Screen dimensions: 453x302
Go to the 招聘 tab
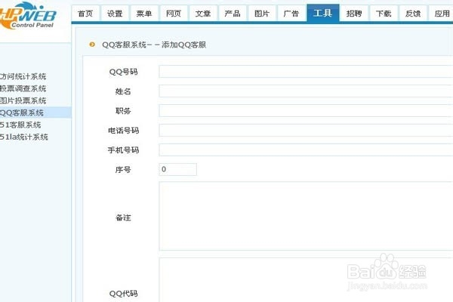click(355, 14)
